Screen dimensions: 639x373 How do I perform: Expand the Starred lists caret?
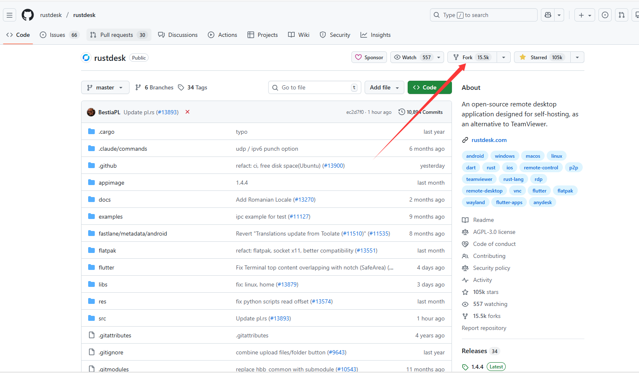(577, 57)
